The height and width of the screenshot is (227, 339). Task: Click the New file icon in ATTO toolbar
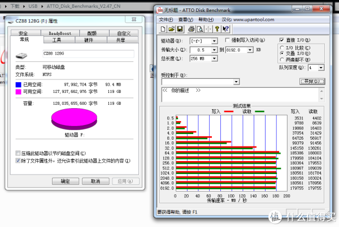(x=163, y=29)
